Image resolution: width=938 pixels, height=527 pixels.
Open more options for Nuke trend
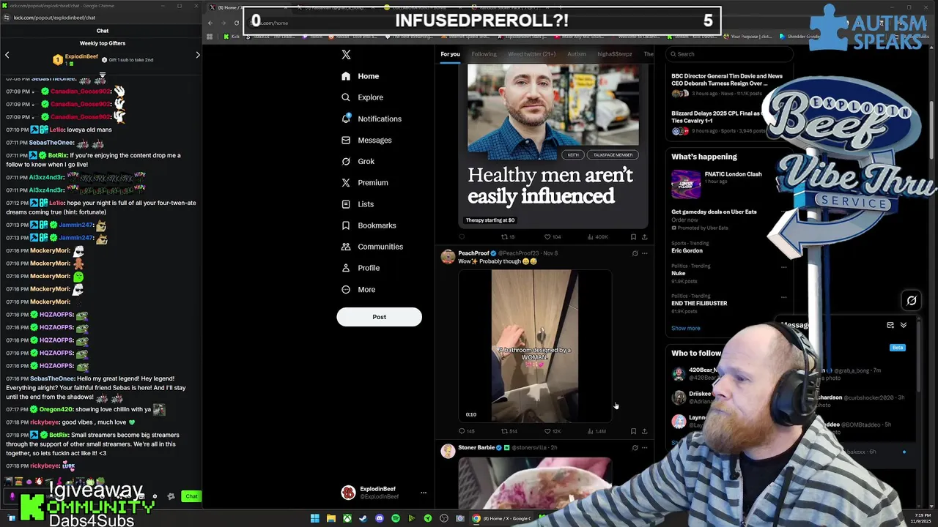point(783,267)
